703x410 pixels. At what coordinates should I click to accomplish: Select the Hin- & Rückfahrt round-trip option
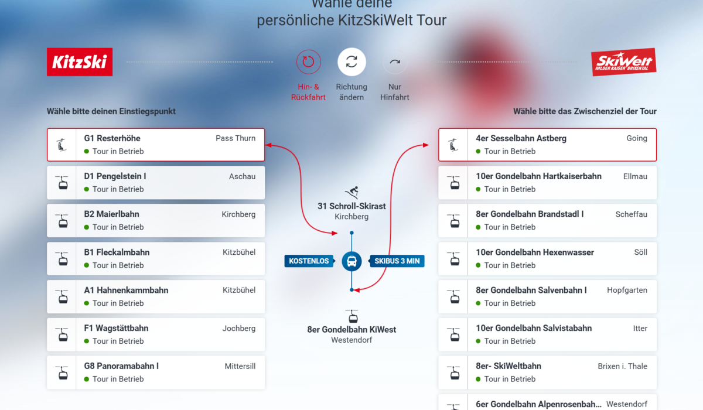pyautogui.click(x=308, y=61)
